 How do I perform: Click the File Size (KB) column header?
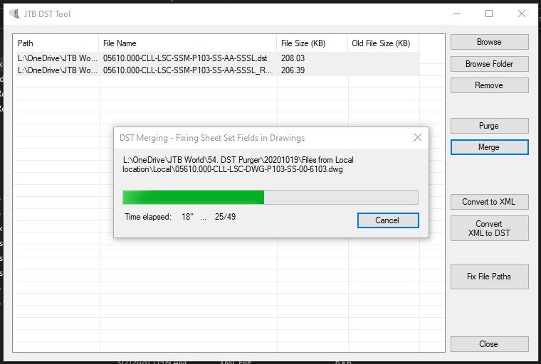click(x=312, y=43)
